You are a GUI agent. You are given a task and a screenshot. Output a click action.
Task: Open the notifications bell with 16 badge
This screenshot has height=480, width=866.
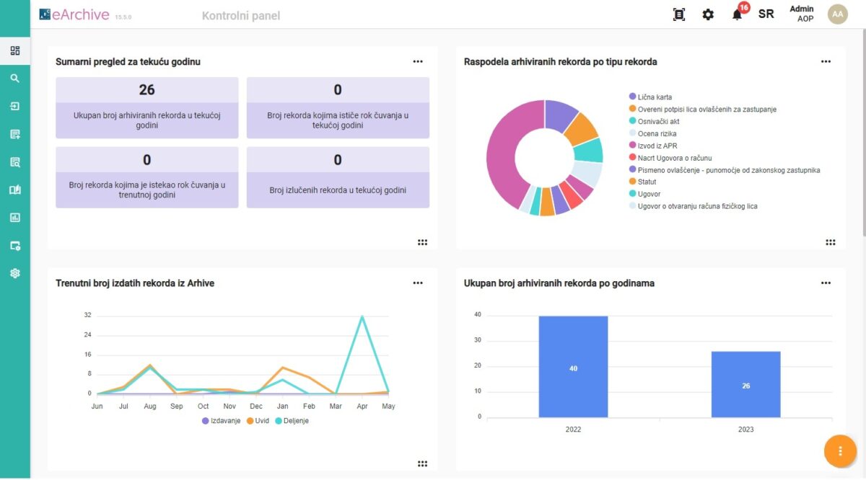click(x=737, y=14)
